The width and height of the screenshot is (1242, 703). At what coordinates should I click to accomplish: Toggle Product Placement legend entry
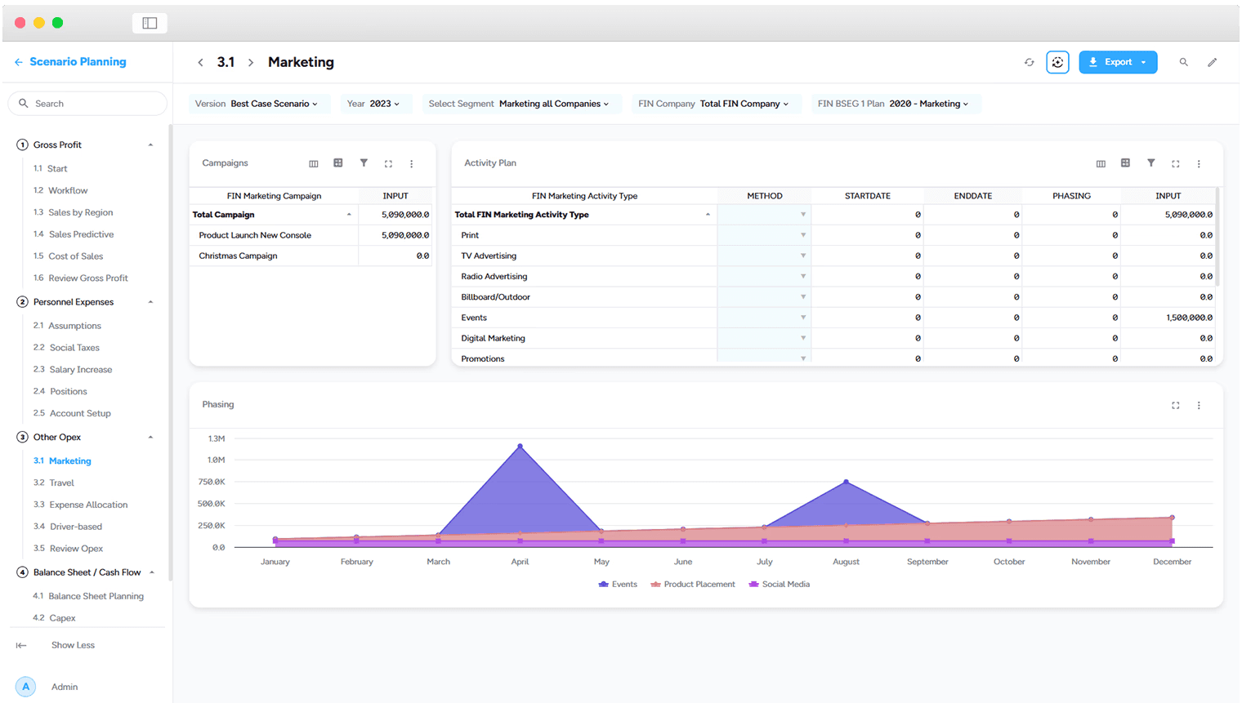tap(693, 585)
